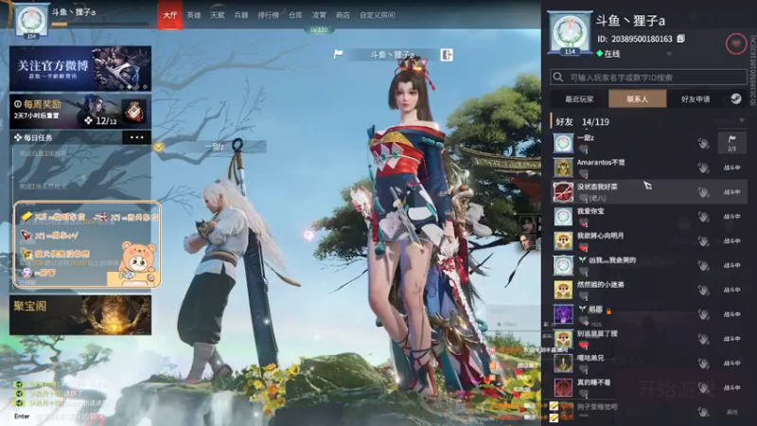
Task: Switch to the 英雄 heroes tab
Action: [194, 15]
